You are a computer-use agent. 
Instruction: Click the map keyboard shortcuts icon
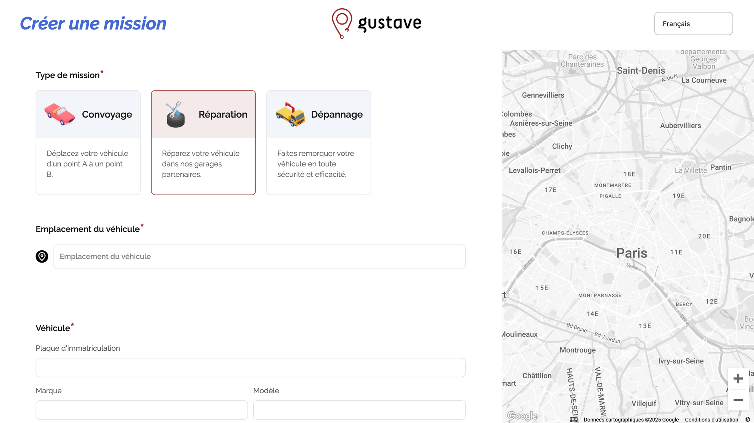pyautogui.click(x=574, y=419)
